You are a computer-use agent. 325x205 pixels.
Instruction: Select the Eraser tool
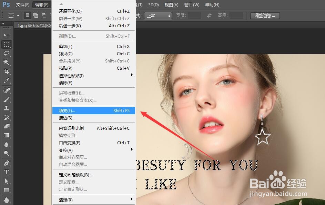(x=7, y=126)
